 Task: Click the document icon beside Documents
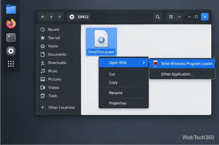click(x=43, y=54)
